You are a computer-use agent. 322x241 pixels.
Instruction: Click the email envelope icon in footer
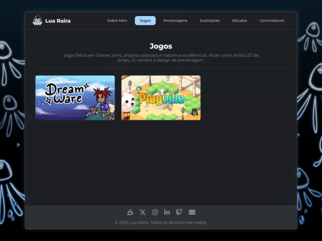click(x=192, y=212)
